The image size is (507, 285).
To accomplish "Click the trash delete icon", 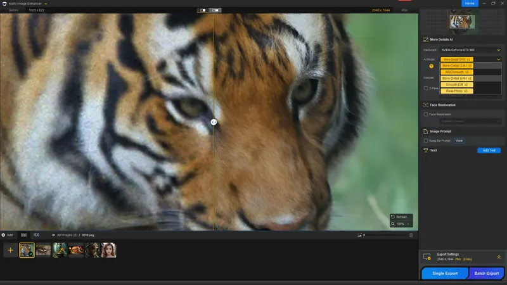I will point(411,235).
